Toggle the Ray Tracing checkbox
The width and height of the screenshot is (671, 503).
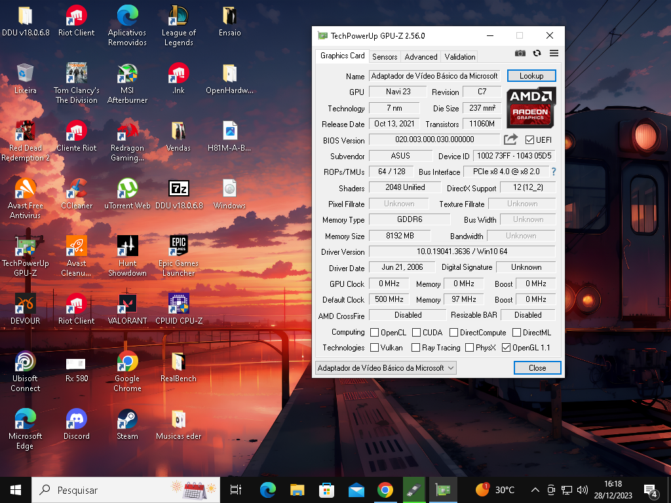point(415,347)
